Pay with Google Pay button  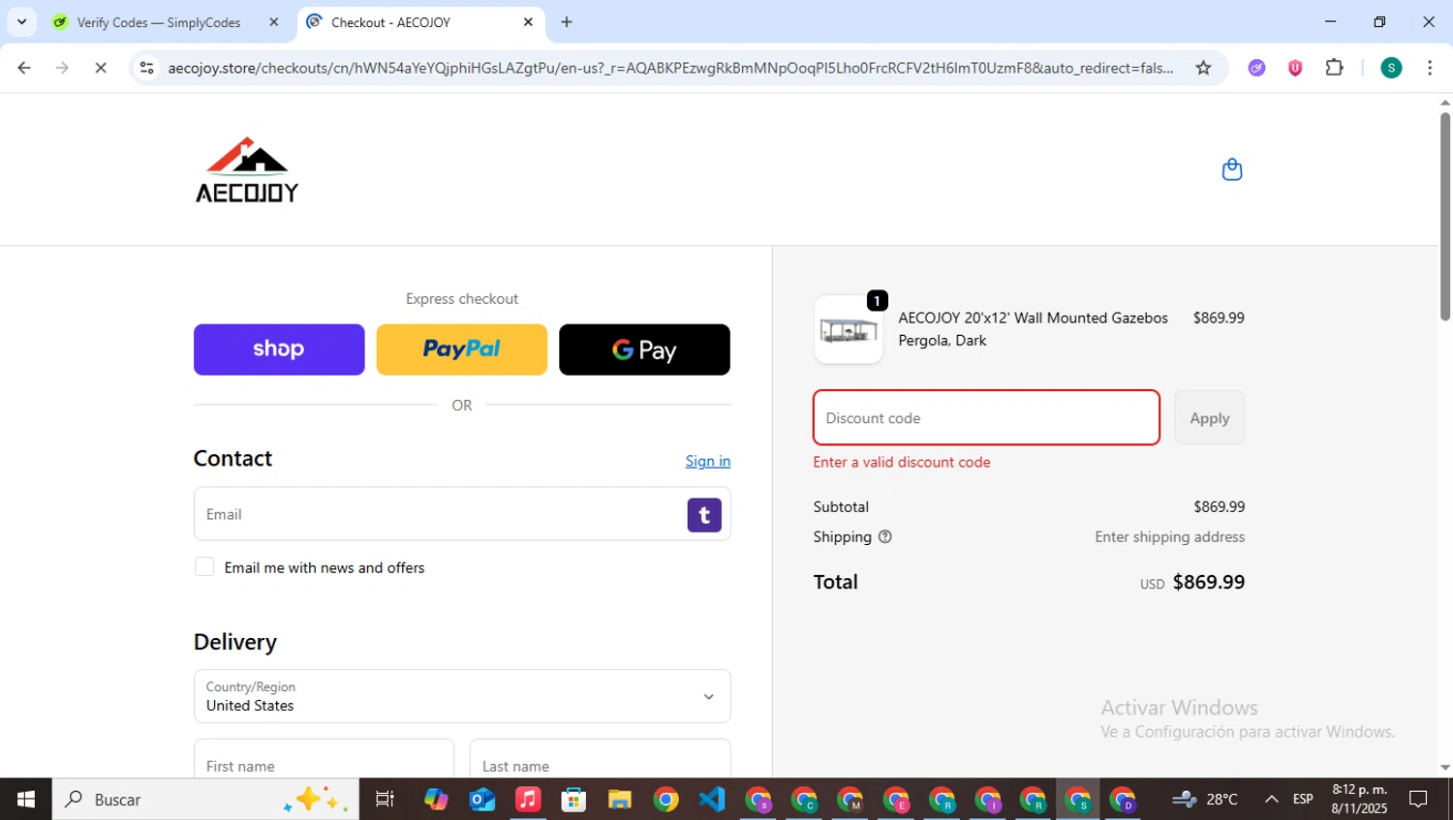[644, 349]
